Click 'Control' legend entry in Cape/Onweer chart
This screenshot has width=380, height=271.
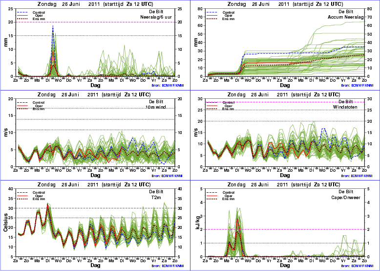tap(229, 193)
